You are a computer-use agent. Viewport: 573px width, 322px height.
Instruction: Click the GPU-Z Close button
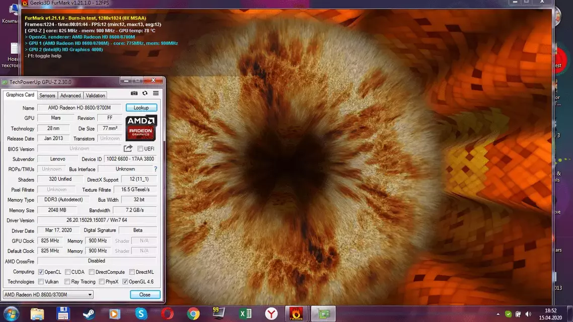coord(145,295)
